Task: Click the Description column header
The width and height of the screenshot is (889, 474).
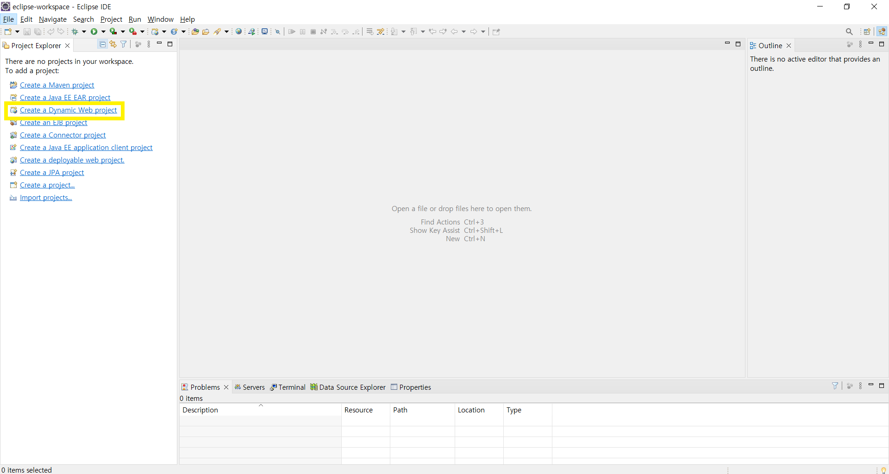Action: click(260, 410)
